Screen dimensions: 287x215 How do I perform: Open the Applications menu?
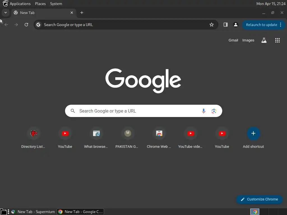click(20, 4)
